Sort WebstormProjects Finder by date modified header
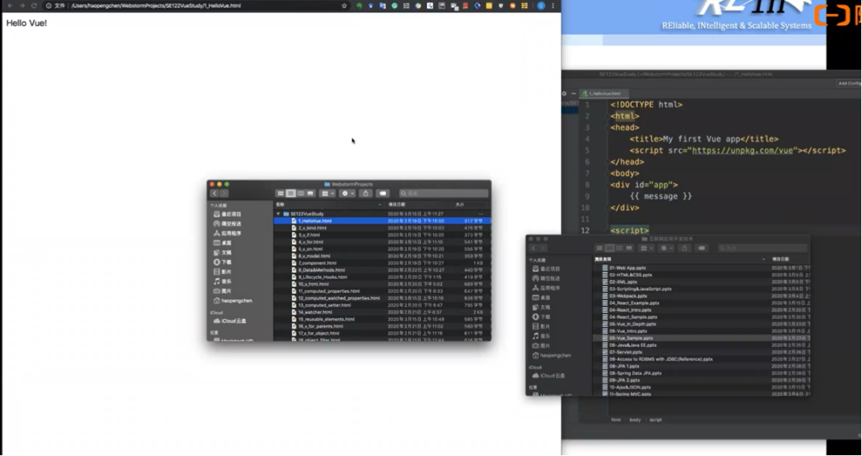 (418, 205)
